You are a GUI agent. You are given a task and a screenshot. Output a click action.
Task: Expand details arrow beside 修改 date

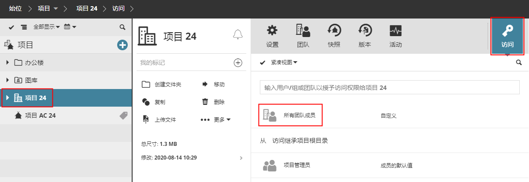(x=240, y=157)
